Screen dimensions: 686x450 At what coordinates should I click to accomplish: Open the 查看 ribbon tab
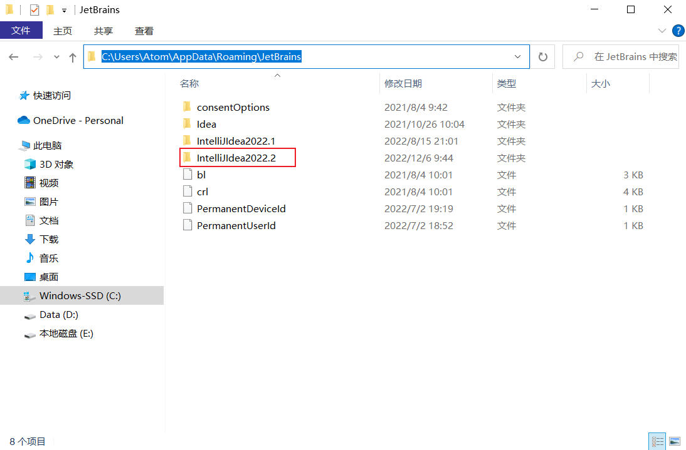[x=144, y=31]
